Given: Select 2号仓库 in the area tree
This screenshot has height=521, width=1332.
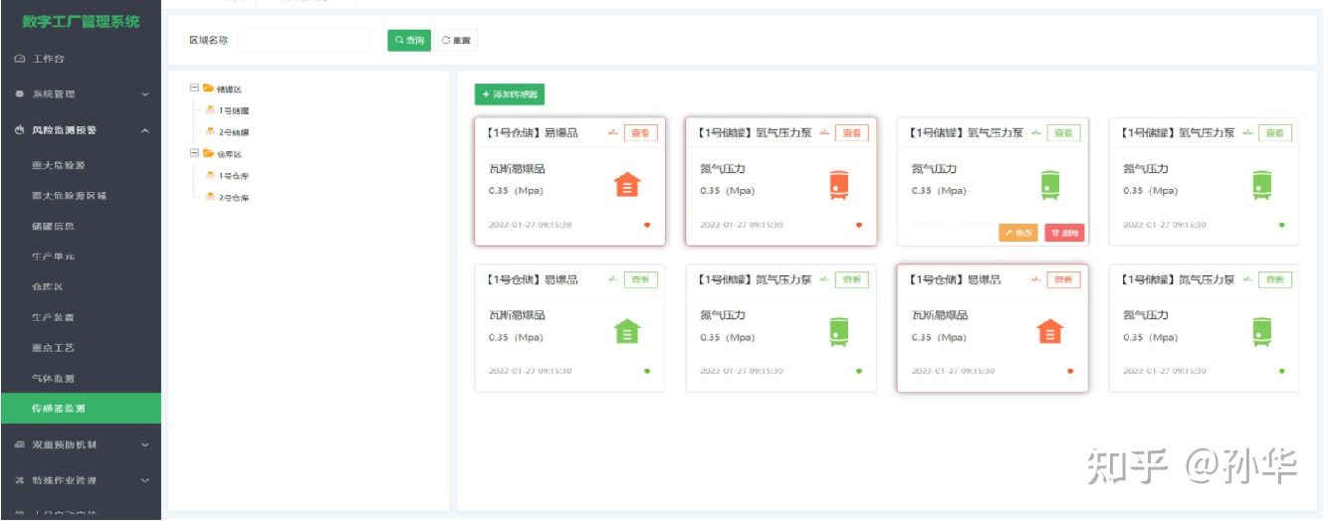Looking at the screenshot, I should click(234, 197).
